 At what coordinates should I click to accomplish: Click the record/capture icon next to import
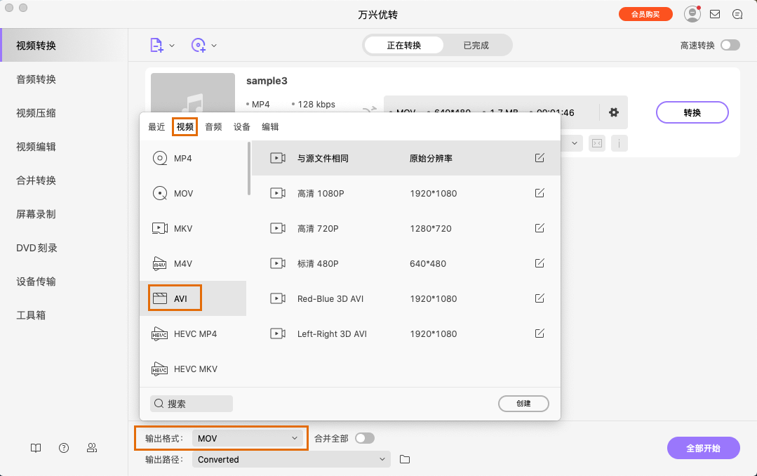(199, 44)
